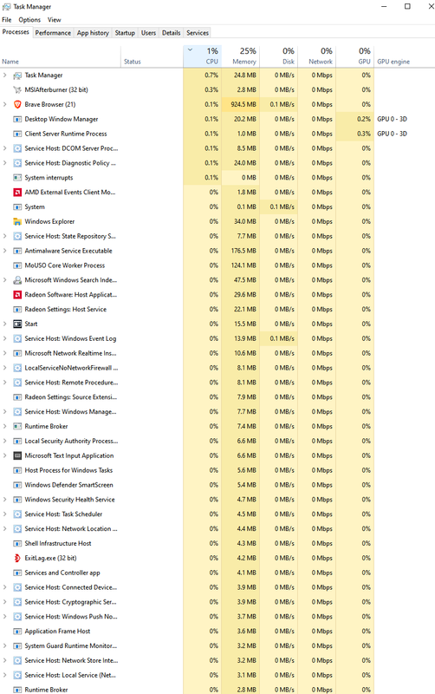Click the Start process icon

pos(17,324)
